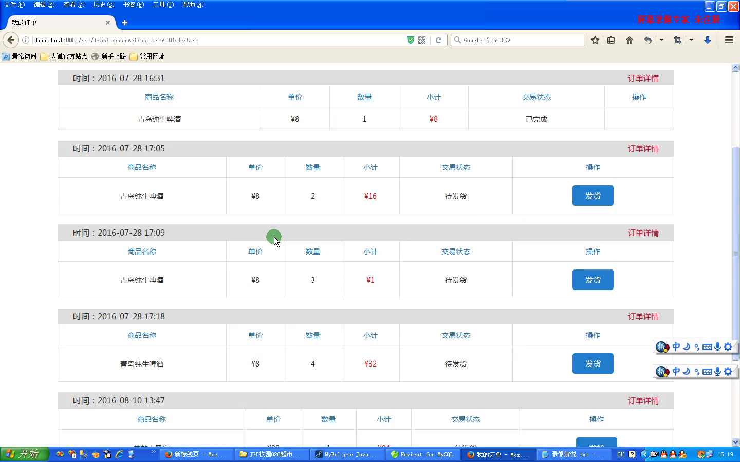
Task: Ship the 17:05 order with 发货
Action: pos(593,196)
